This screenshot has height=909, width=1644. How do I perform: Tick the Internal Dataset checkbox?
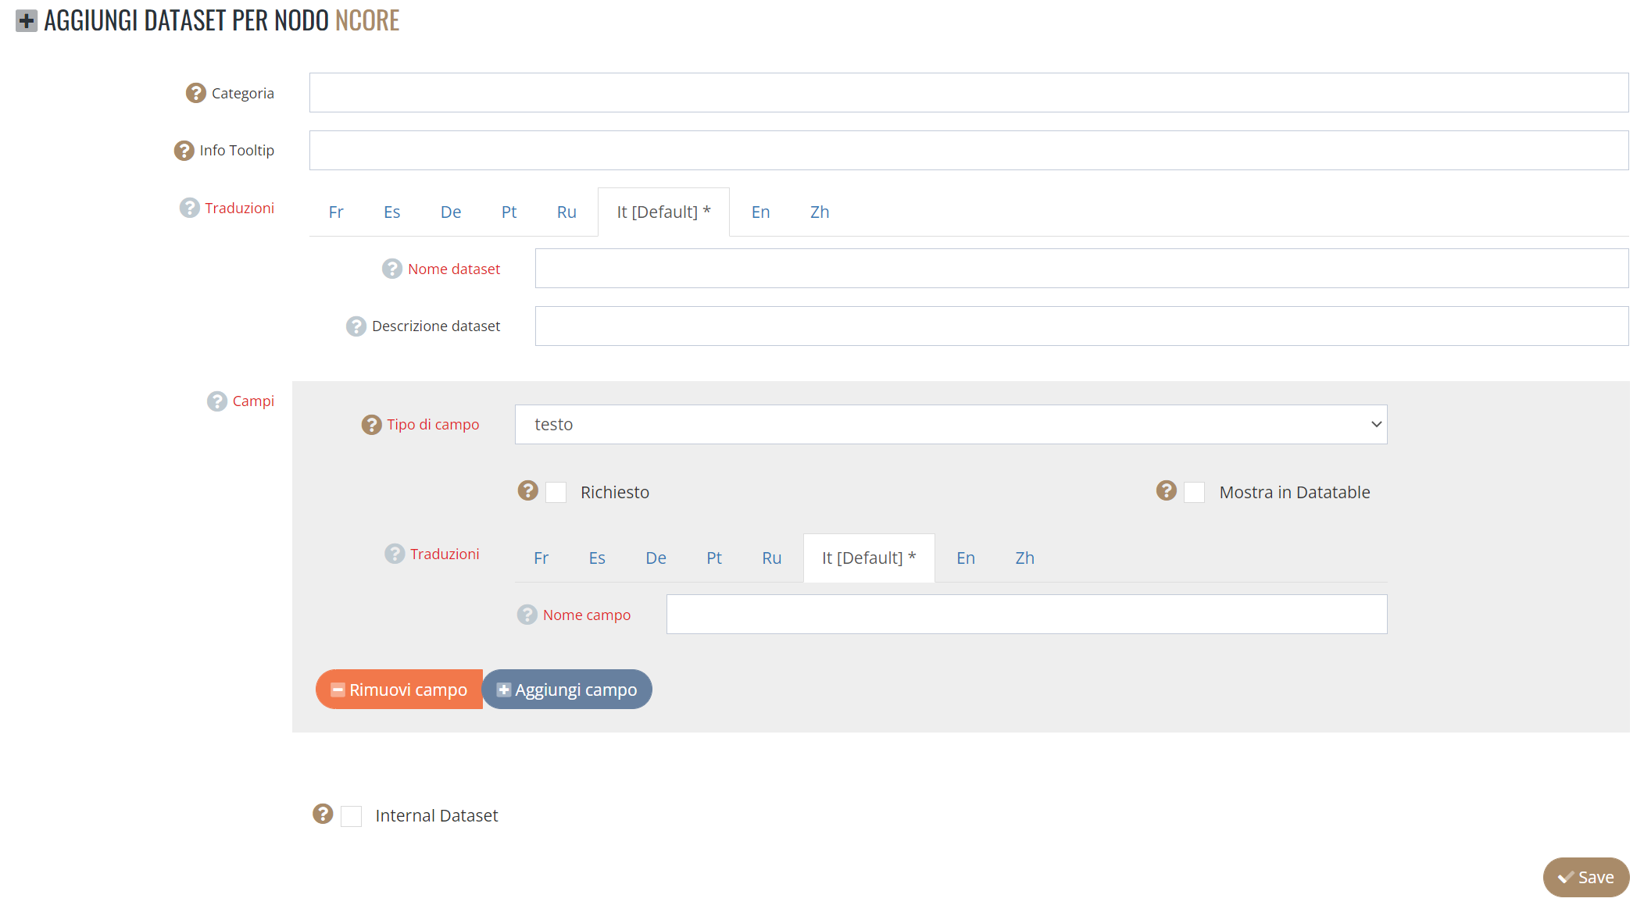pyautogui.click(x=351, y=816)
